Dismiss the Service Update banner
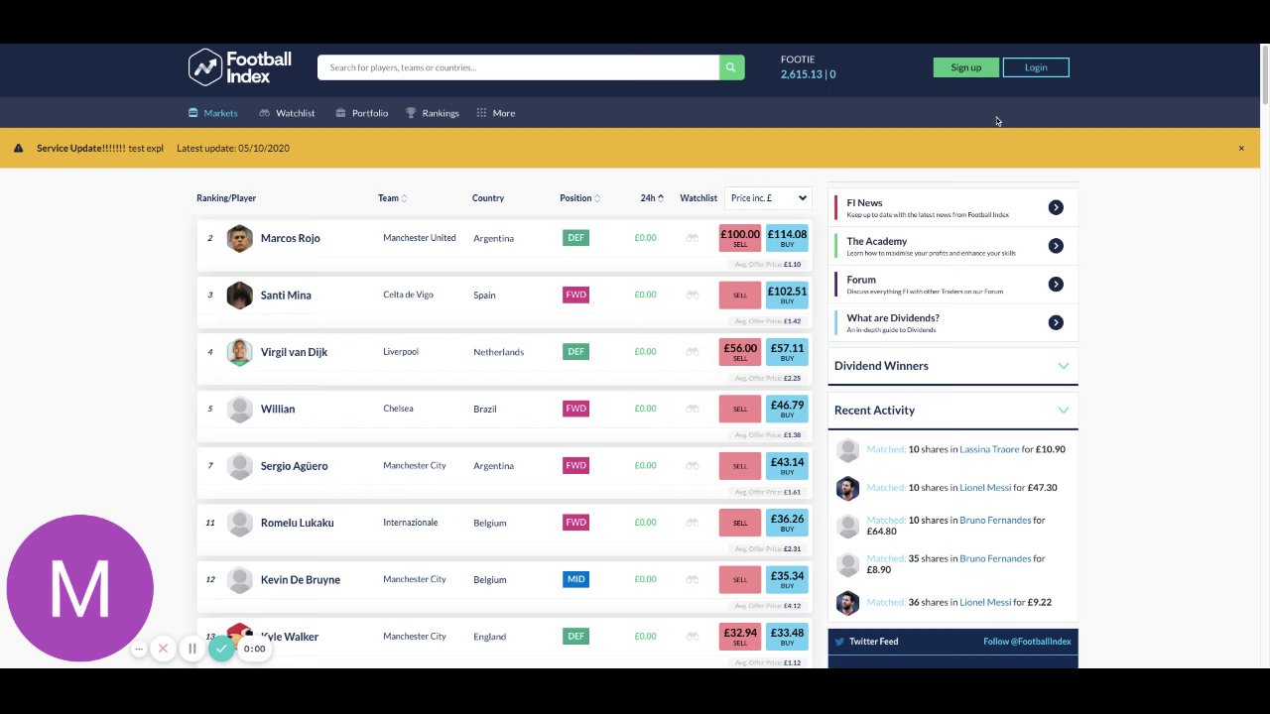Image resolution: width=1270 pixels, height=714 pixels. coord(1241,148)
